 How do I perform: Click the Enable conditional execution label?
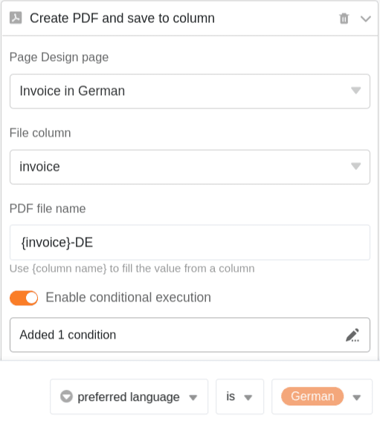[x=129, y=298]
